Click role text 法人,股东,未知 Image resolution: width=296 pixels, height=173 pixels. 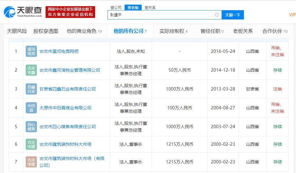(x=130, y=51)
